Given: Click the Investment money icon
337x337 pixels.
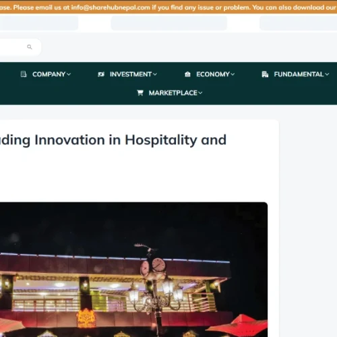Looking at the screenshot, I should pos(101,74).
